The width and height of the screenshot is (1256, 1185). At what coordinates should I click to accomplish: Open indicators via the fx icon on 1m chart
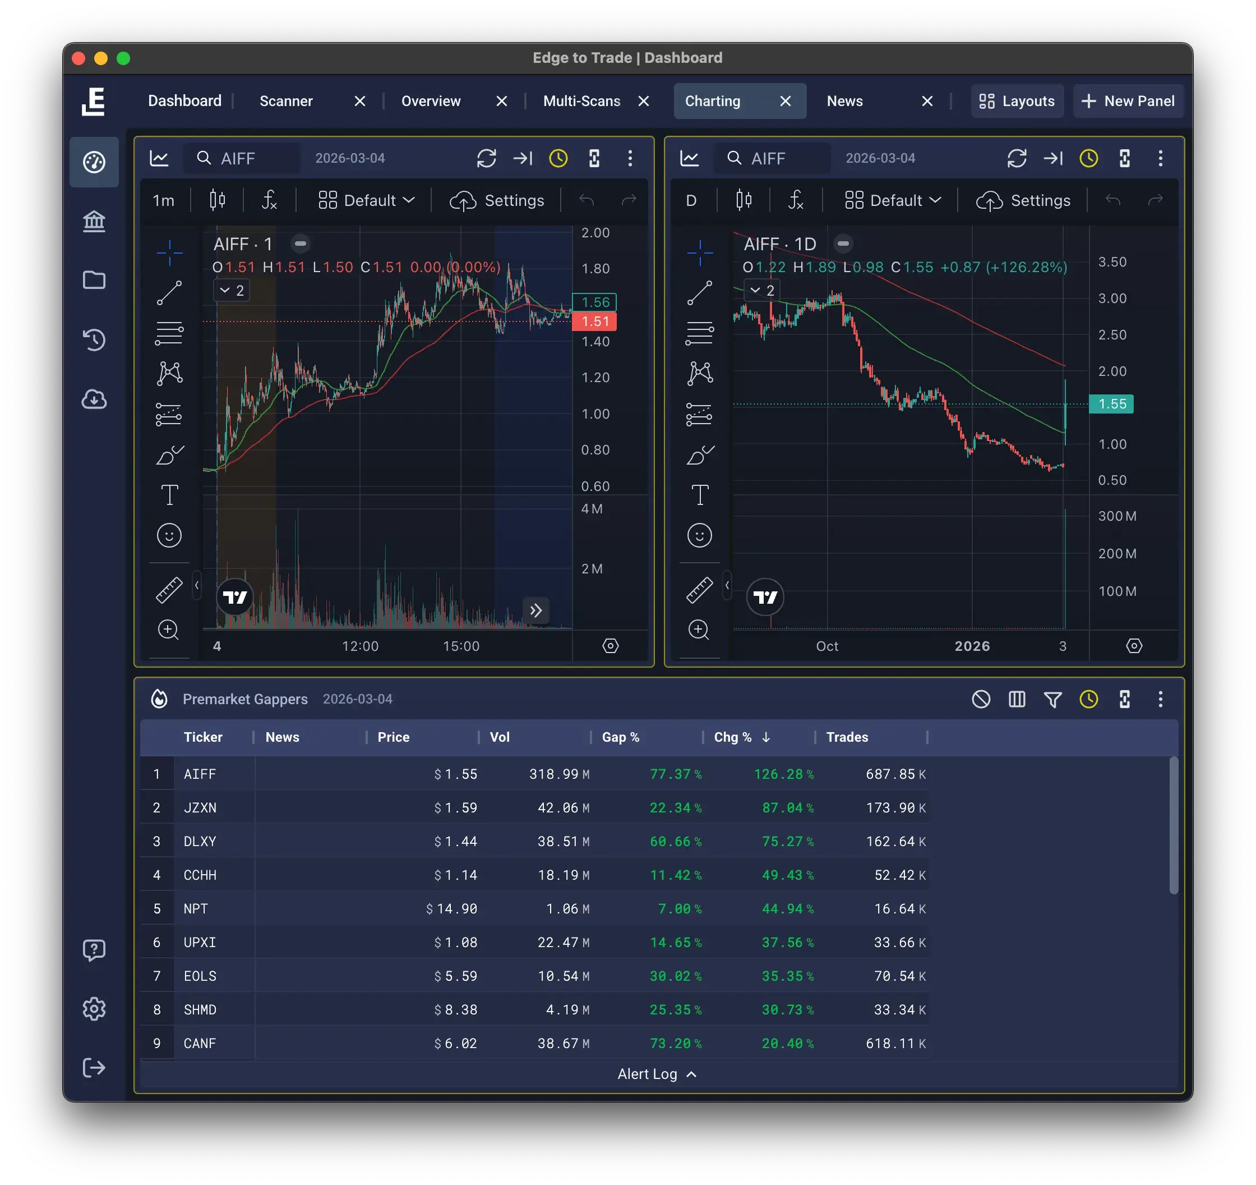click(x=270, y=200)
